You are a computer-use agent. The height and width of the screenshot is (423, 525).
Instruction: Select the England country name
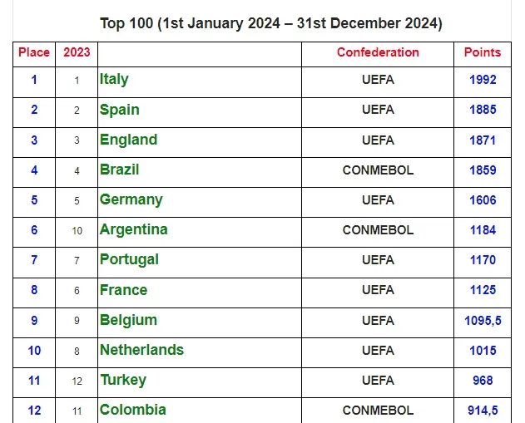pos(128,140)
